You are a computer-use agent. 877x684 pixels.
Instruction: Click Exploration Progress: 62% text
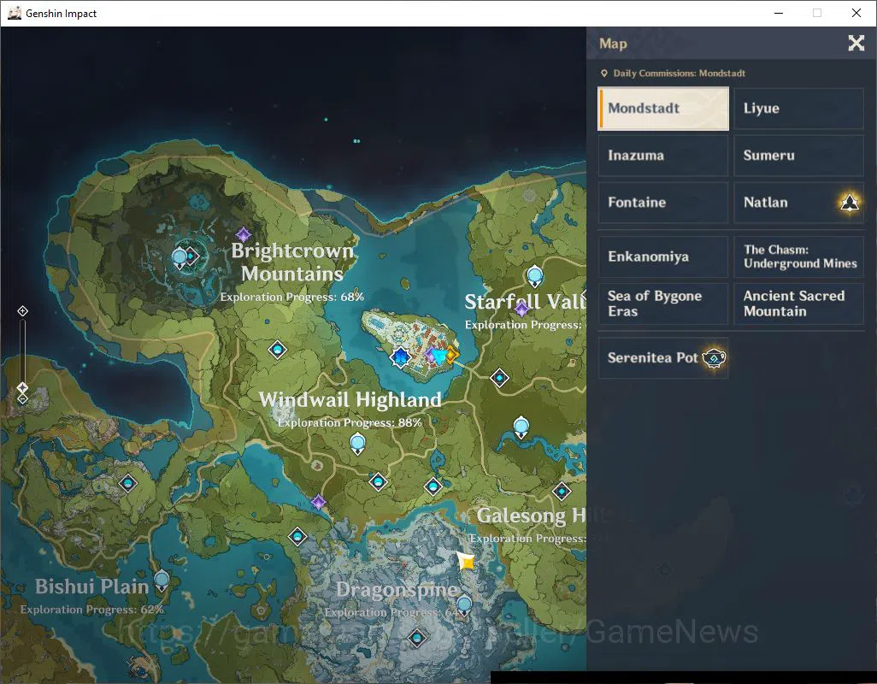[x=92, y=610]
